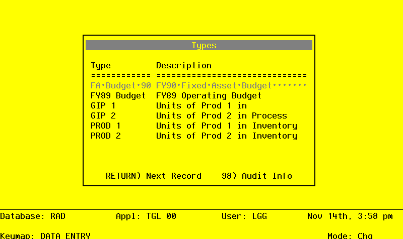Click the 'Description' column header

(184, 66)
